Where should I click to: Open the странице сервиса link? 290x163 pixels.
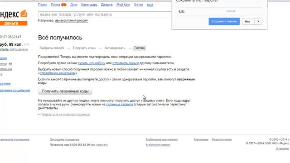click(x=120, y=105)
